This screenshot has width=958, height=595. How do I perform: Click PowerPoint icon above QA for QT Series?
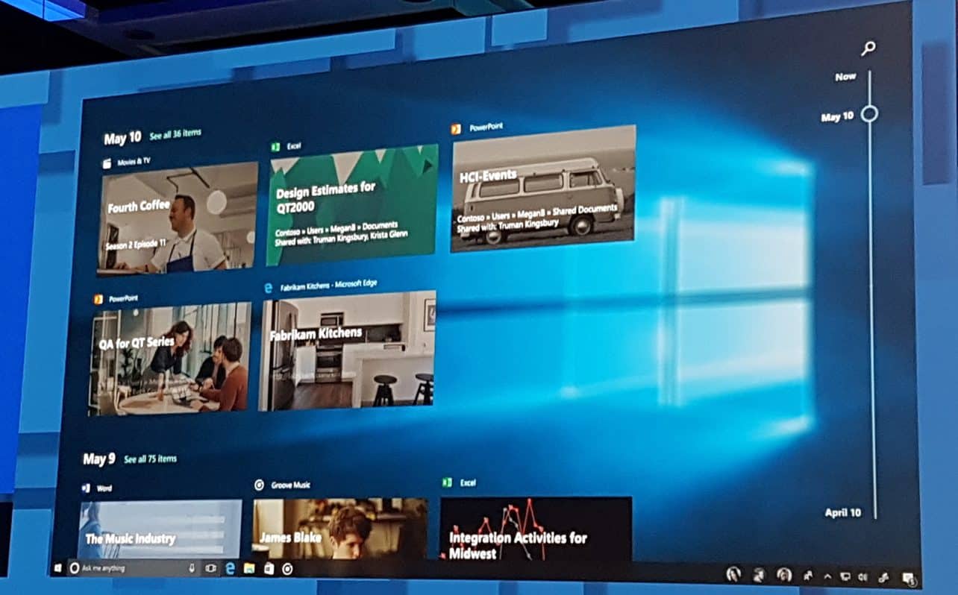[x=98, y=298]
